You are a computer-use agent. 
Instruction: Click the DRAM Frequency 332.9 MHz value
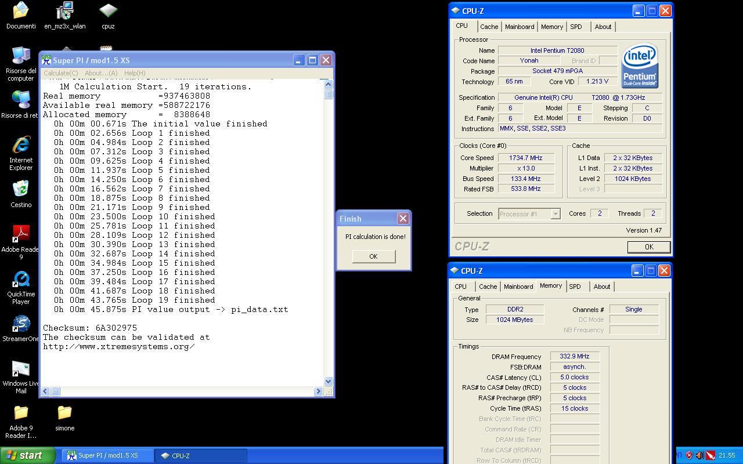coord(575,357)
